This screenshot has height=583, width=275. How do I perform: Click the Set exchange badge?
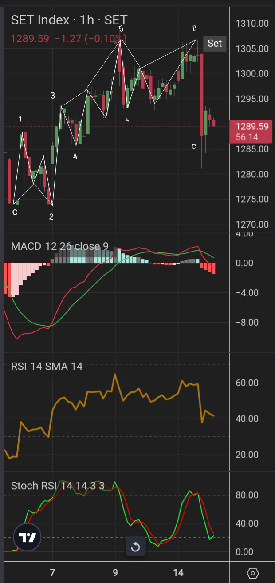pos(215,43)
